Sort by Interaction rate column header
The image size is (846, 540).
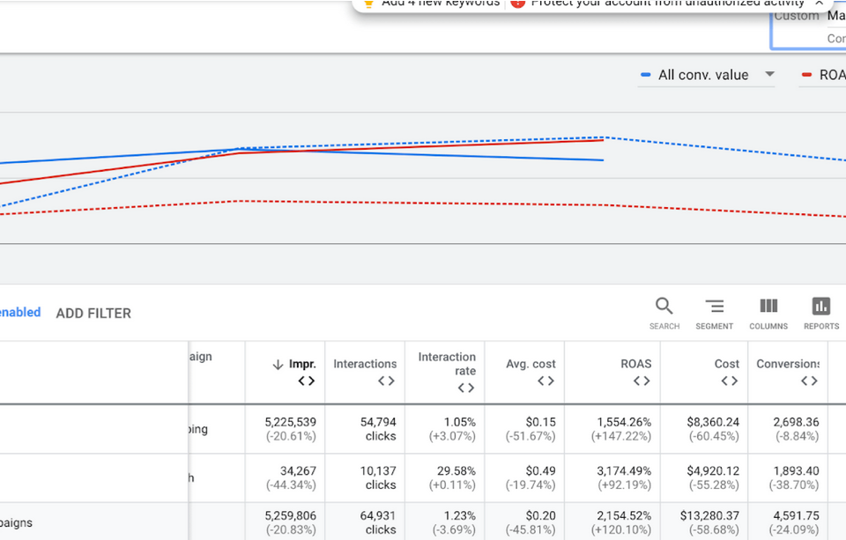(x=447, y=364)
